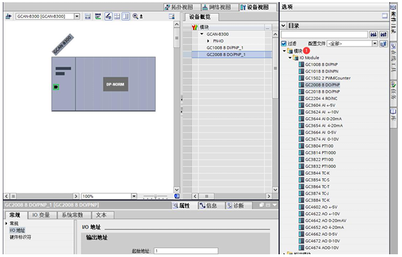Image resolution: width=402 pixels, height=257 pixels.
Task: Open the 100% zoom level dropdown
Action: 134,196
